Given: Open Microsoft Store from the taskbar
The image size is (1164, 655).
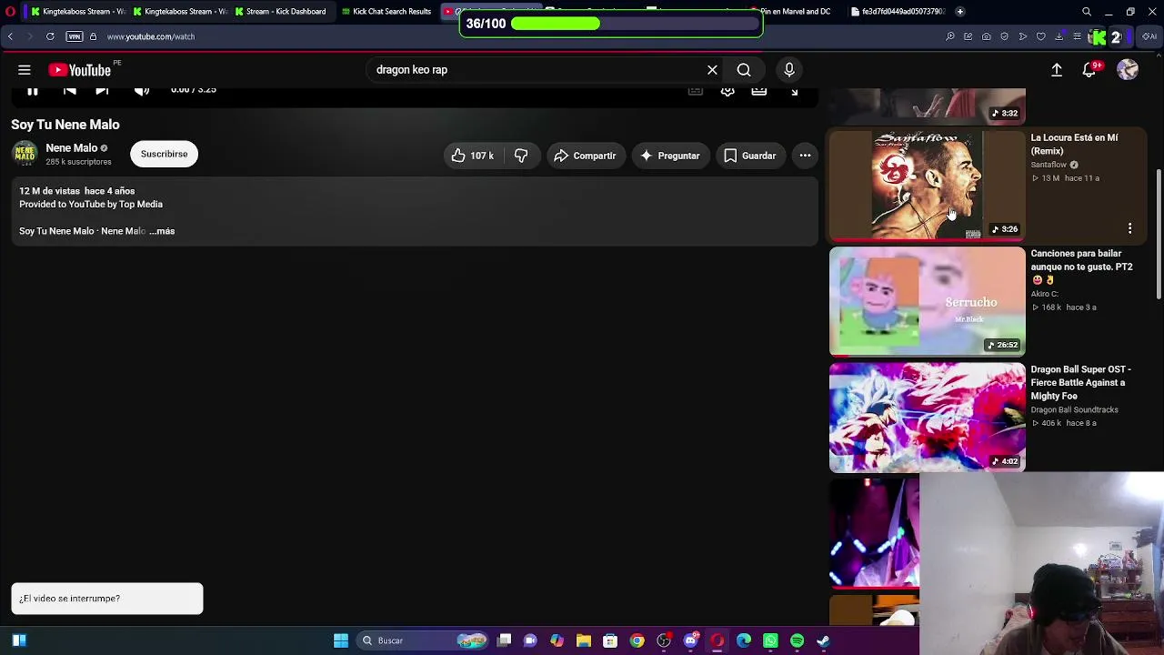Looking at the screenshot, I should tap(610, 640).
